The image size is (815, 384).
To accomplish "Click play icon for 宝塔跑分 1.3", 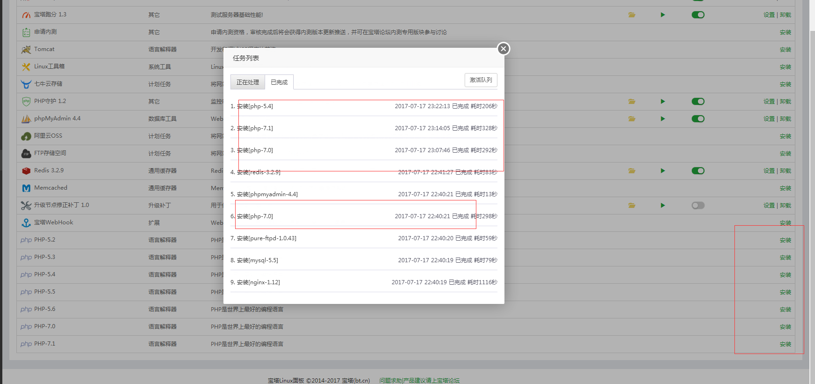I will [663, 15].
